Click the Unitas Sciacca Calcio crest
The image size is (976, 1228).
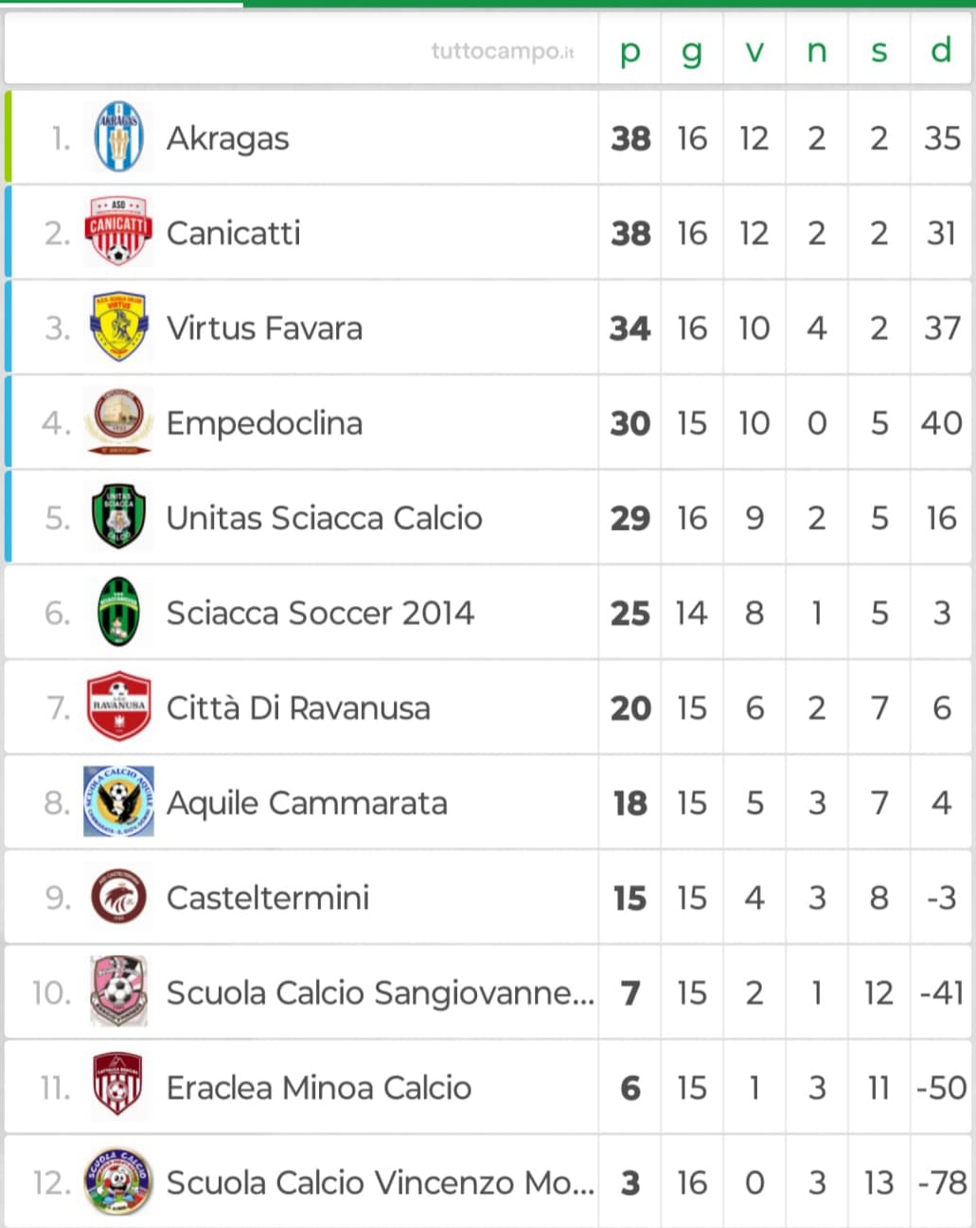click(x=118, y=517)
